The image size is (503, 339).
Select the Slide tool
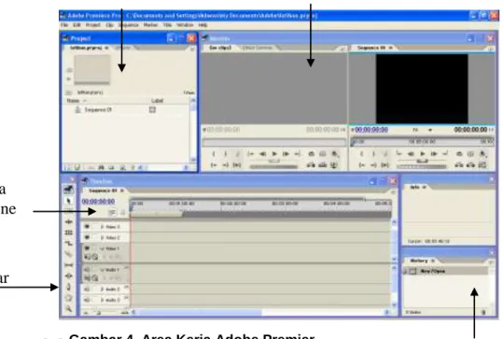click(68, 275)
